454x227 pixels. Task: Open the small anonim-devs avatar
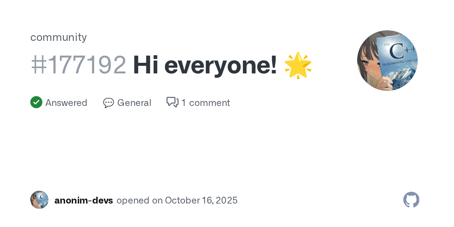(39, 200)
